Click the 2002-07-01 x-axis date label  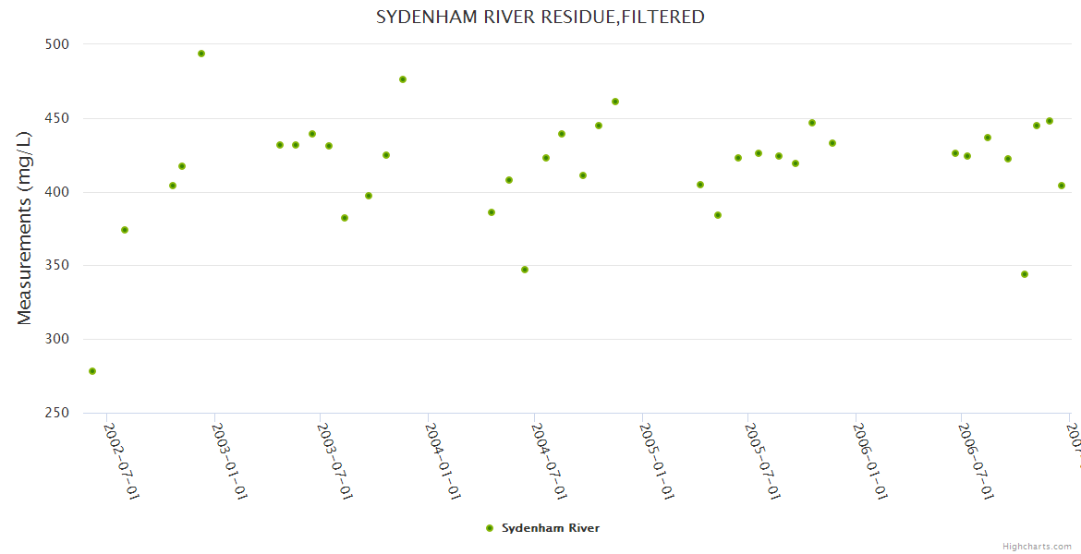tap(122, 462)
